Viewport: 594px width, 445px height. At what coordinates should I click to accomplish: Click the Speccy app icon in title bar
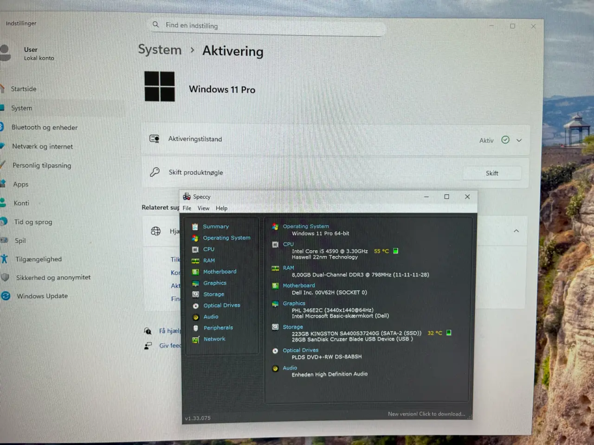(x=187, y=197)
